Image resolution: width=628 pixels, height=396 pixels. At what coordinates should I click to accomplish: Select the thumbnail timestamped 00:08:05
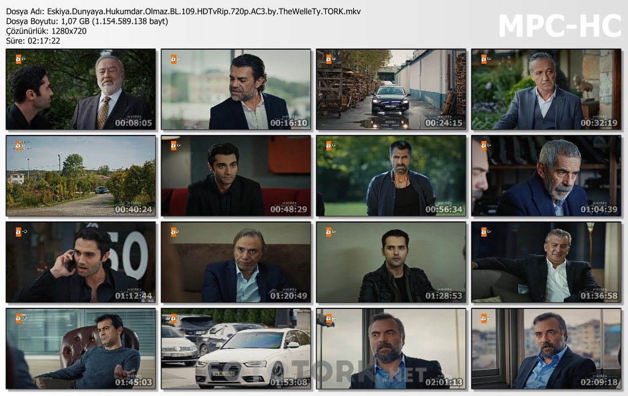coord(80,89)
